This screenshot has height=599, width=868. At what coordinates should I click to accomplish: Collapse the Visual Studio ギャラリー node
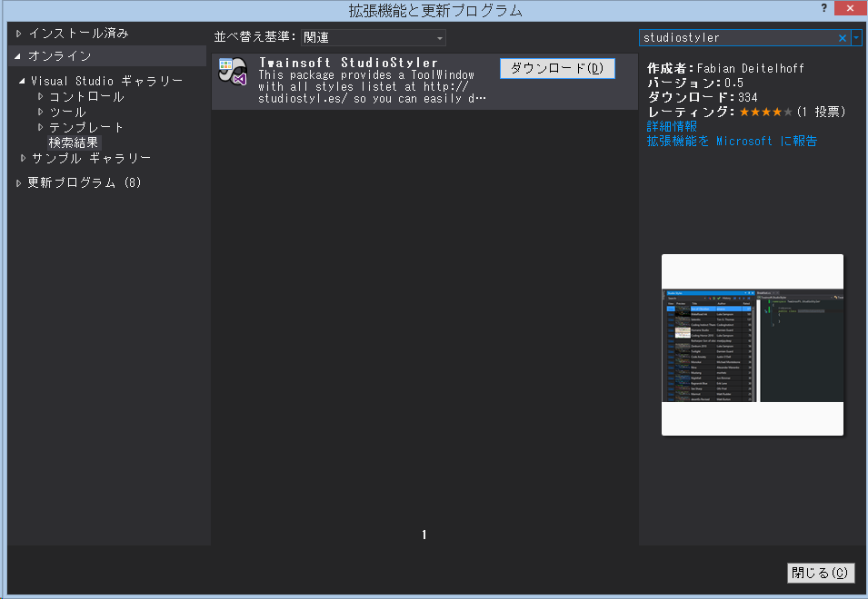click(22, 81)
